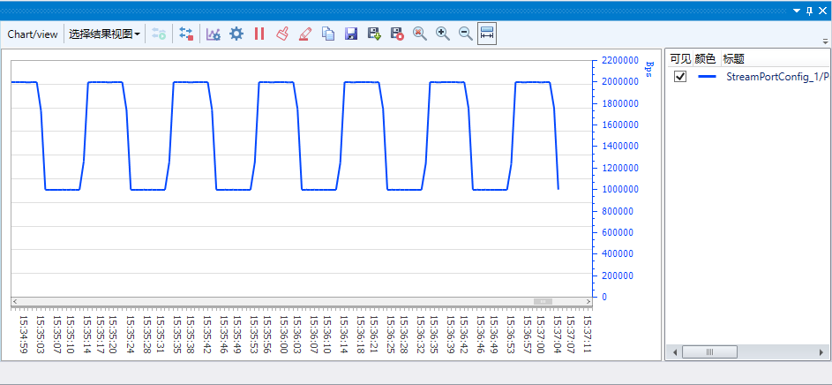Screen dimensions: 832x385
Task: Pause the chart with the red pause icon
Action: tap(259, 34)
